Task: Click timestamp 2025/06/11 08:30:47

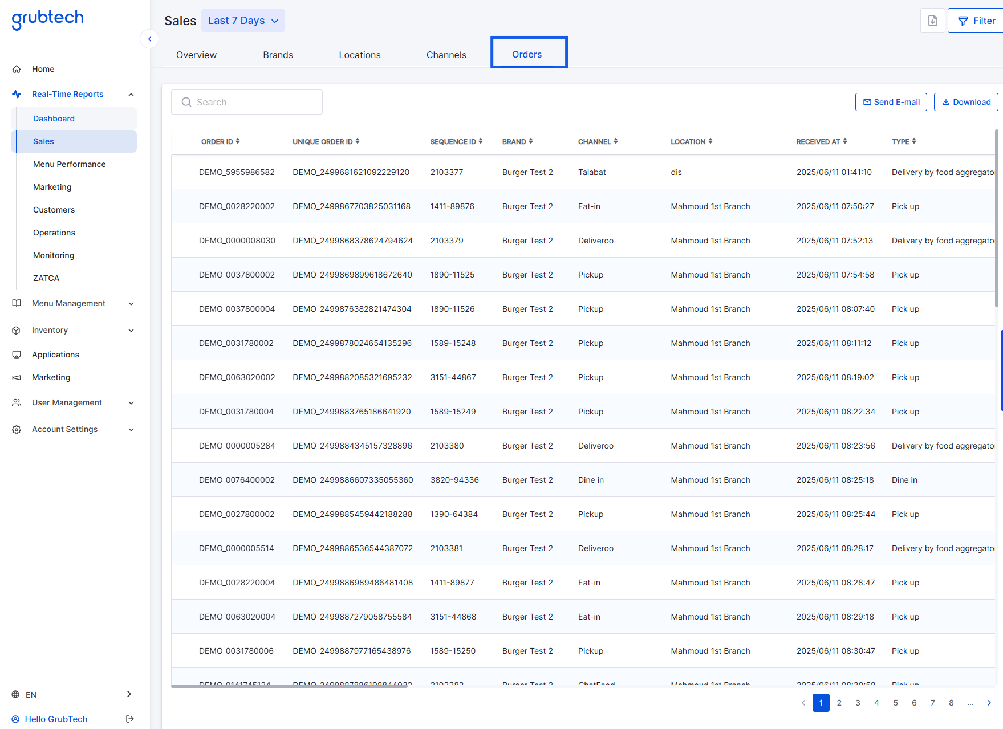Action: pos(835,651)
